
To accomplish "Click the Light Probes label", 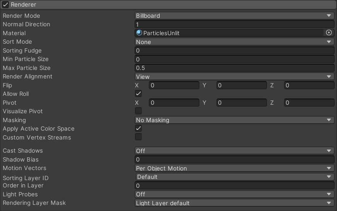I will click(x=20, y=194).
